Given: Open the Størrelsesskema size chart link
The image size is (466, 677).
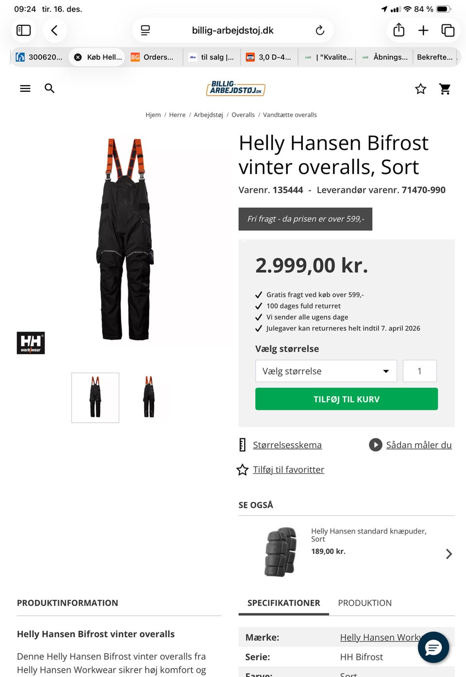Looking at the screenshot, I should click(x=287, y=445).
